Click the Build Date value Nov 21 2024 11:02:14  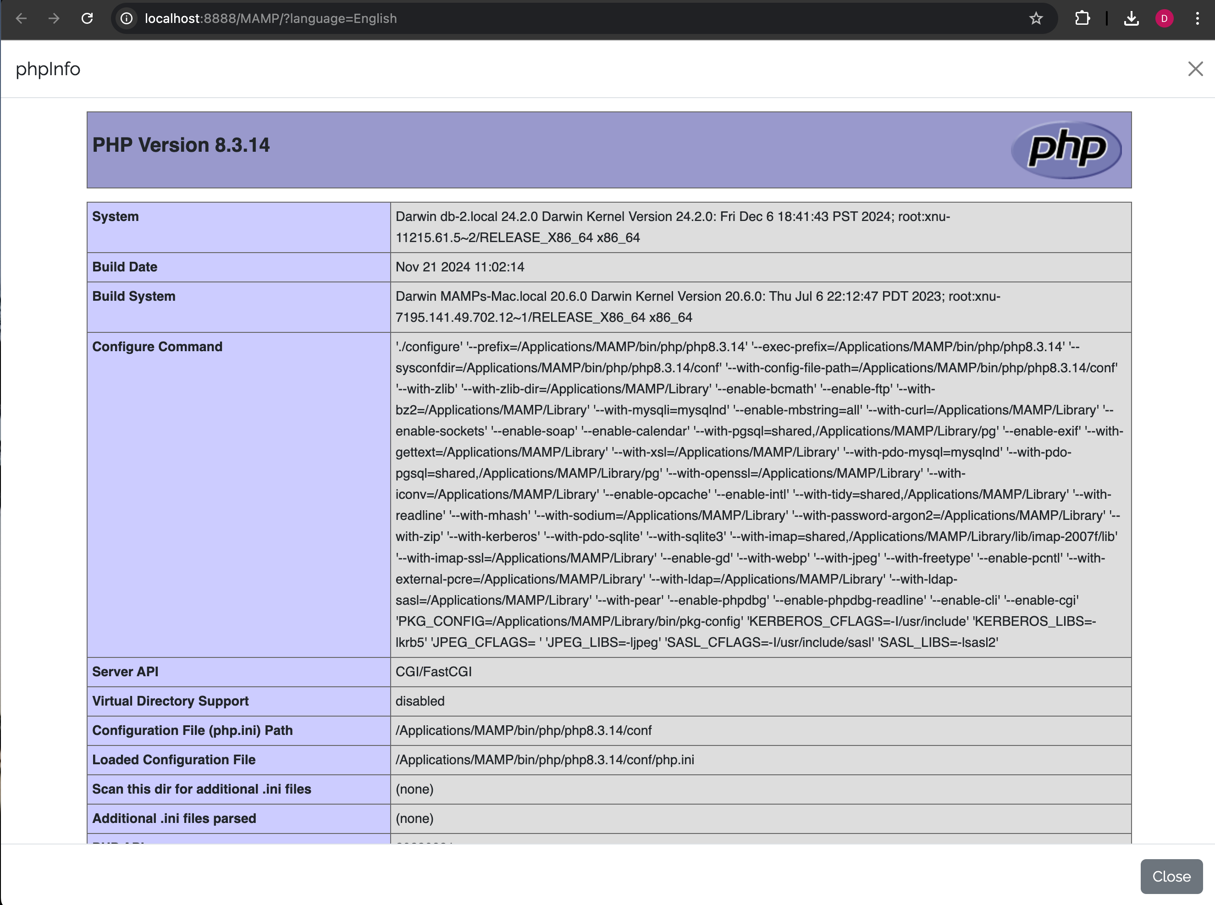[460, 267]
